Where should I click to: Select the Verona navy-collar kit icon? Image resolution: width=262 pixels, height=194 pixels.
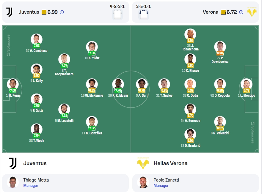[x=144, y=15]
